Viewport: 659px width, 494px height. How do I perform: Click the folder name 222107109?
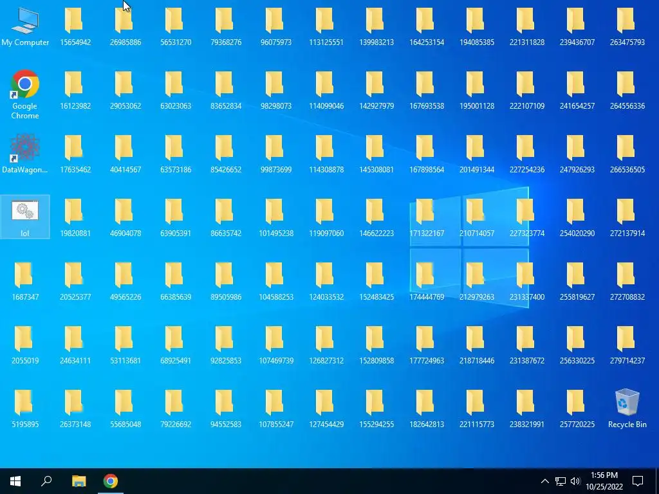[527, 106]
